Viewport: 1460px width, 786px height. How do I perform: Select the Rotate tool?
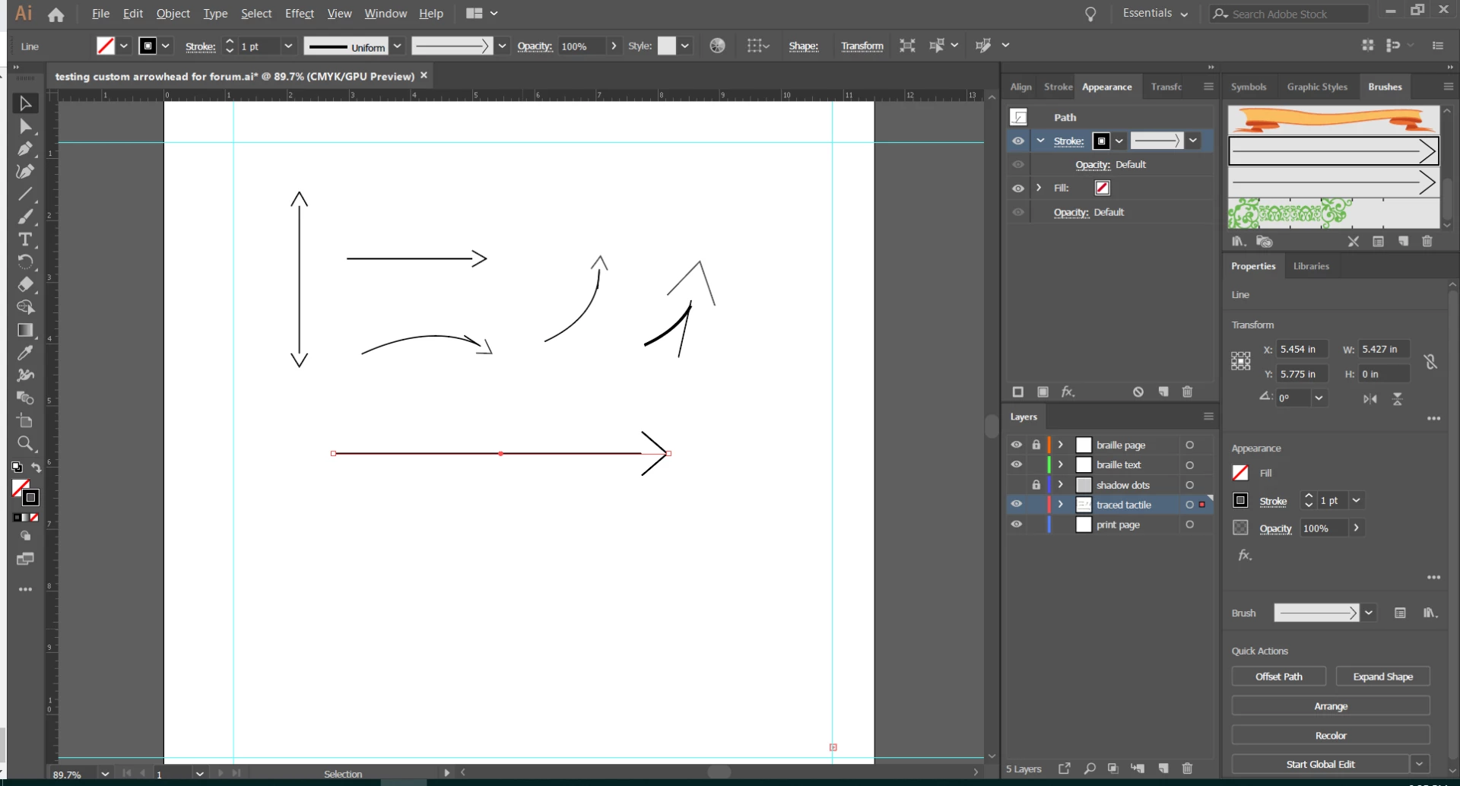click(25, 262)
